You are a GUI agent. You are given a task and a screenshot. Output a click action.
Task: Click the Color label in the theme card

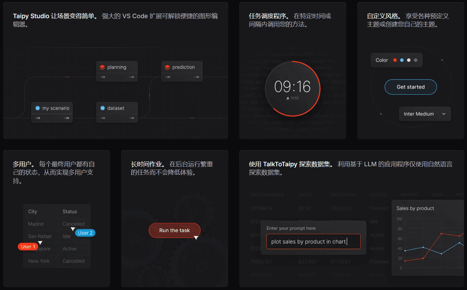(x=382, y=60)
